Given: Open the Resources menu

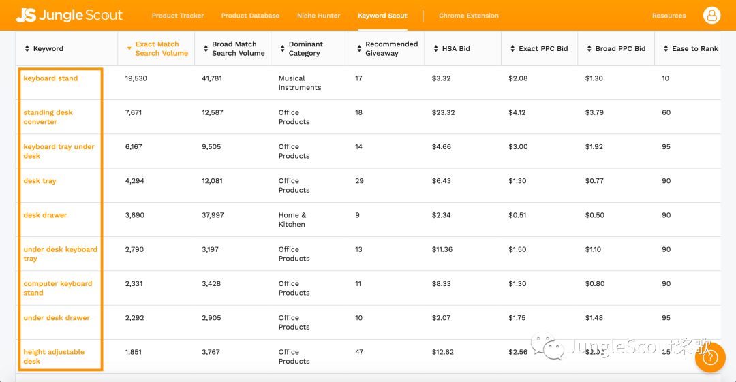Looking at the screenshot, I should pos(669,16).
